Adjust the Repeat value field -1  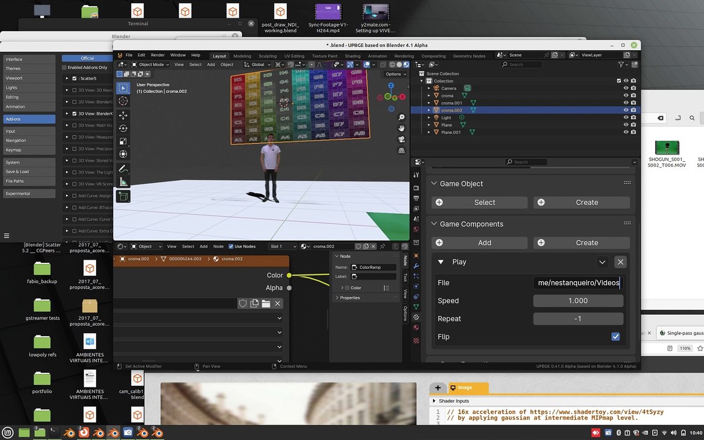pos(578,319)
